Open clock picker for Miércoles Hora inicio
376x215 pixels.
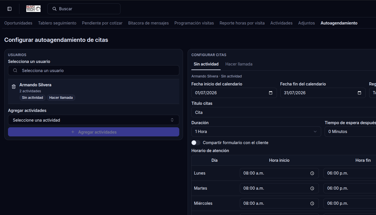pos(312,203)
